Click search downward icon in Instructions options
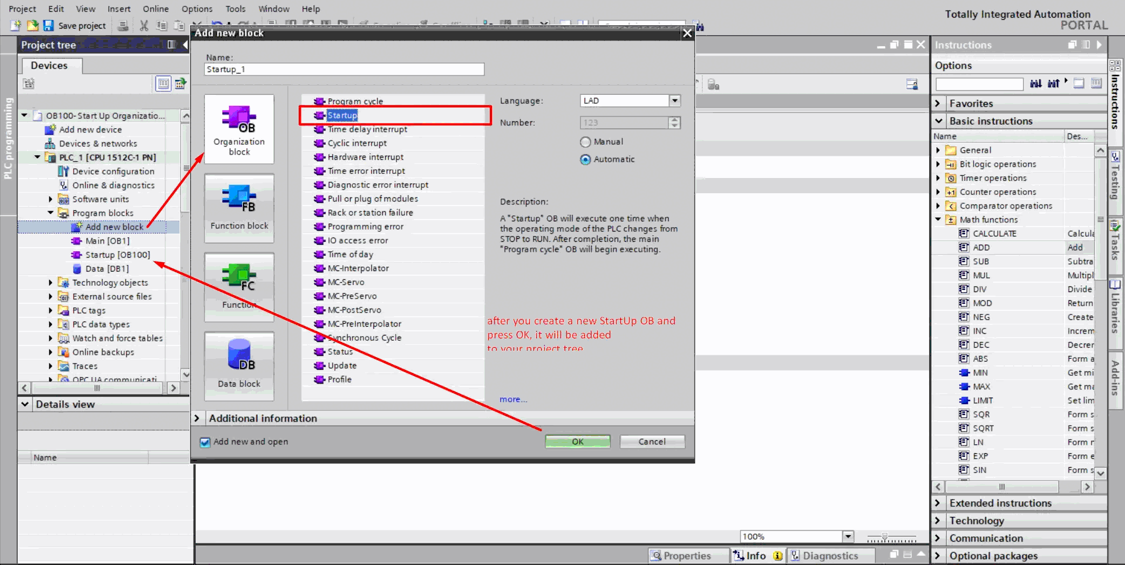 tap(1036, 84)
